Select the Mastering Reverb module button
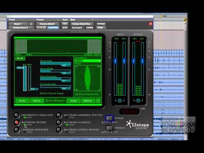 (x=17, y=122)
